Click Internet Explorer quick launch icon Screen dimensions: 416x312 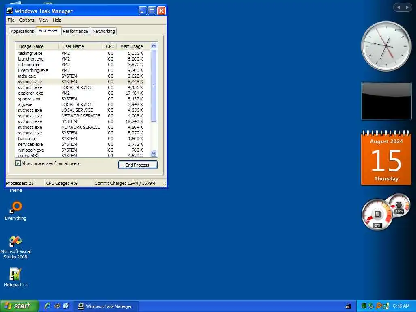click(48, 306)
